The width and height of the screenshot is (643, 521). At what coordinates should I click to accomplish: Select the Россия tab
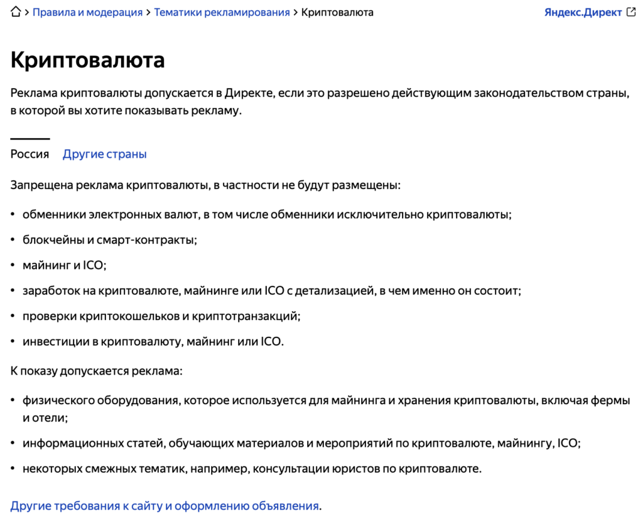click(x=29, y=154)
